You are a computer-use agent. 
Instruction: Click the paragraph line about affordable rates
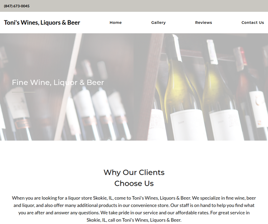(134, 213)
